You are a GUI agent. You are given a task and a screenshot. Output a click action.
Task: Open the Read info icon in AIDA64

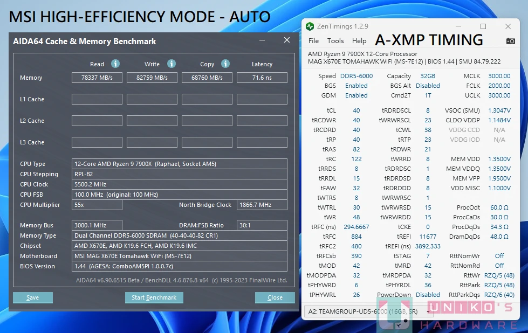(x=115, y=64)
